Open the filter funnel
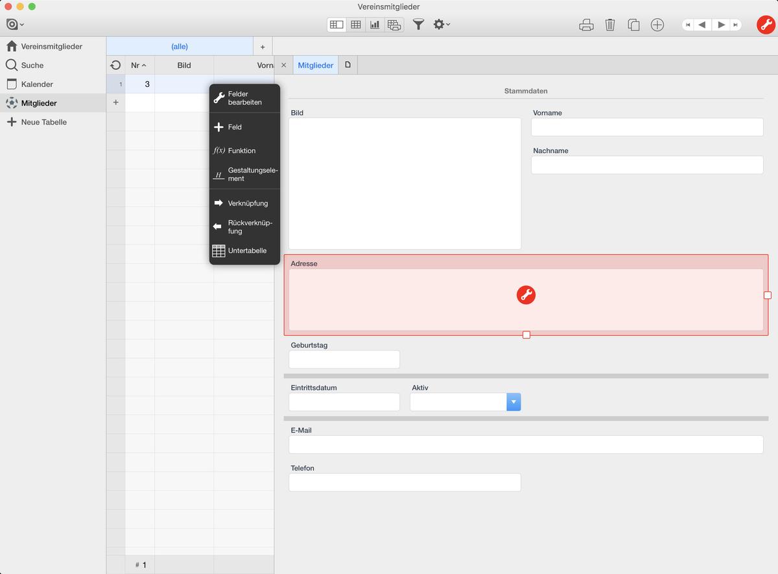This screenshot has width=778, height=574. 419,25
